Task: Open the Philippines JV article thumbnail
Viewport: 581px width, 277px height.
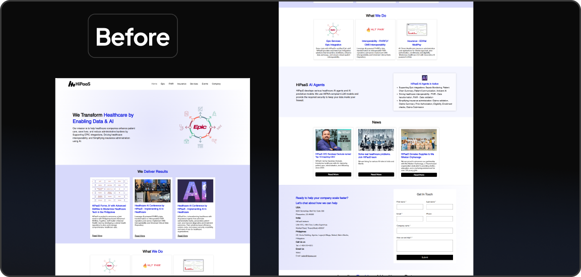Action: tap(110, 191)
